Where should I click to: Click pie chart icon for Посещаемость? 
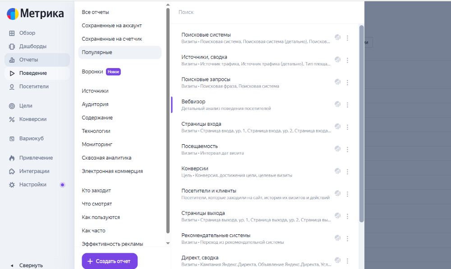tap(338, 149)
